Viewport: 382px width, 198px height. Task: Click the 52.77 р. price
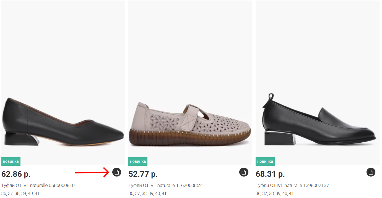[143, 174]
